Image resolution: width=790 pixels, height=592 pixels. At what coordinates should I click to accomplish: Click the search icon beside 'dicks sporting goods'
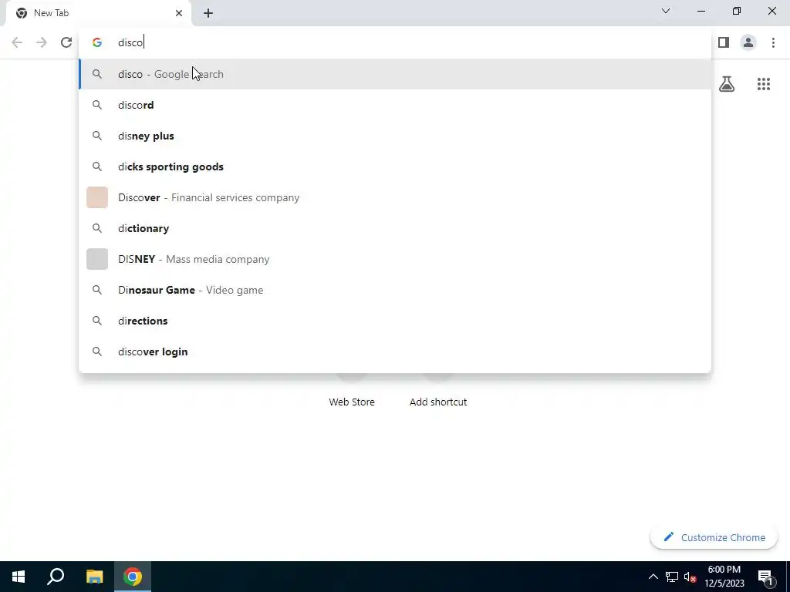click(97, 166)
